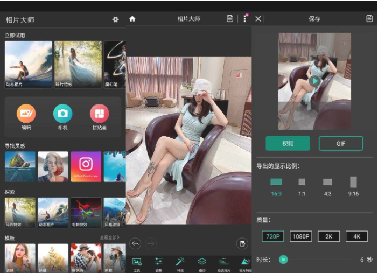The height and width of the screenshot is (273, 378).
Task: Open 动态相片 surfer card under 立即试用
Action: tap(29, 65)
